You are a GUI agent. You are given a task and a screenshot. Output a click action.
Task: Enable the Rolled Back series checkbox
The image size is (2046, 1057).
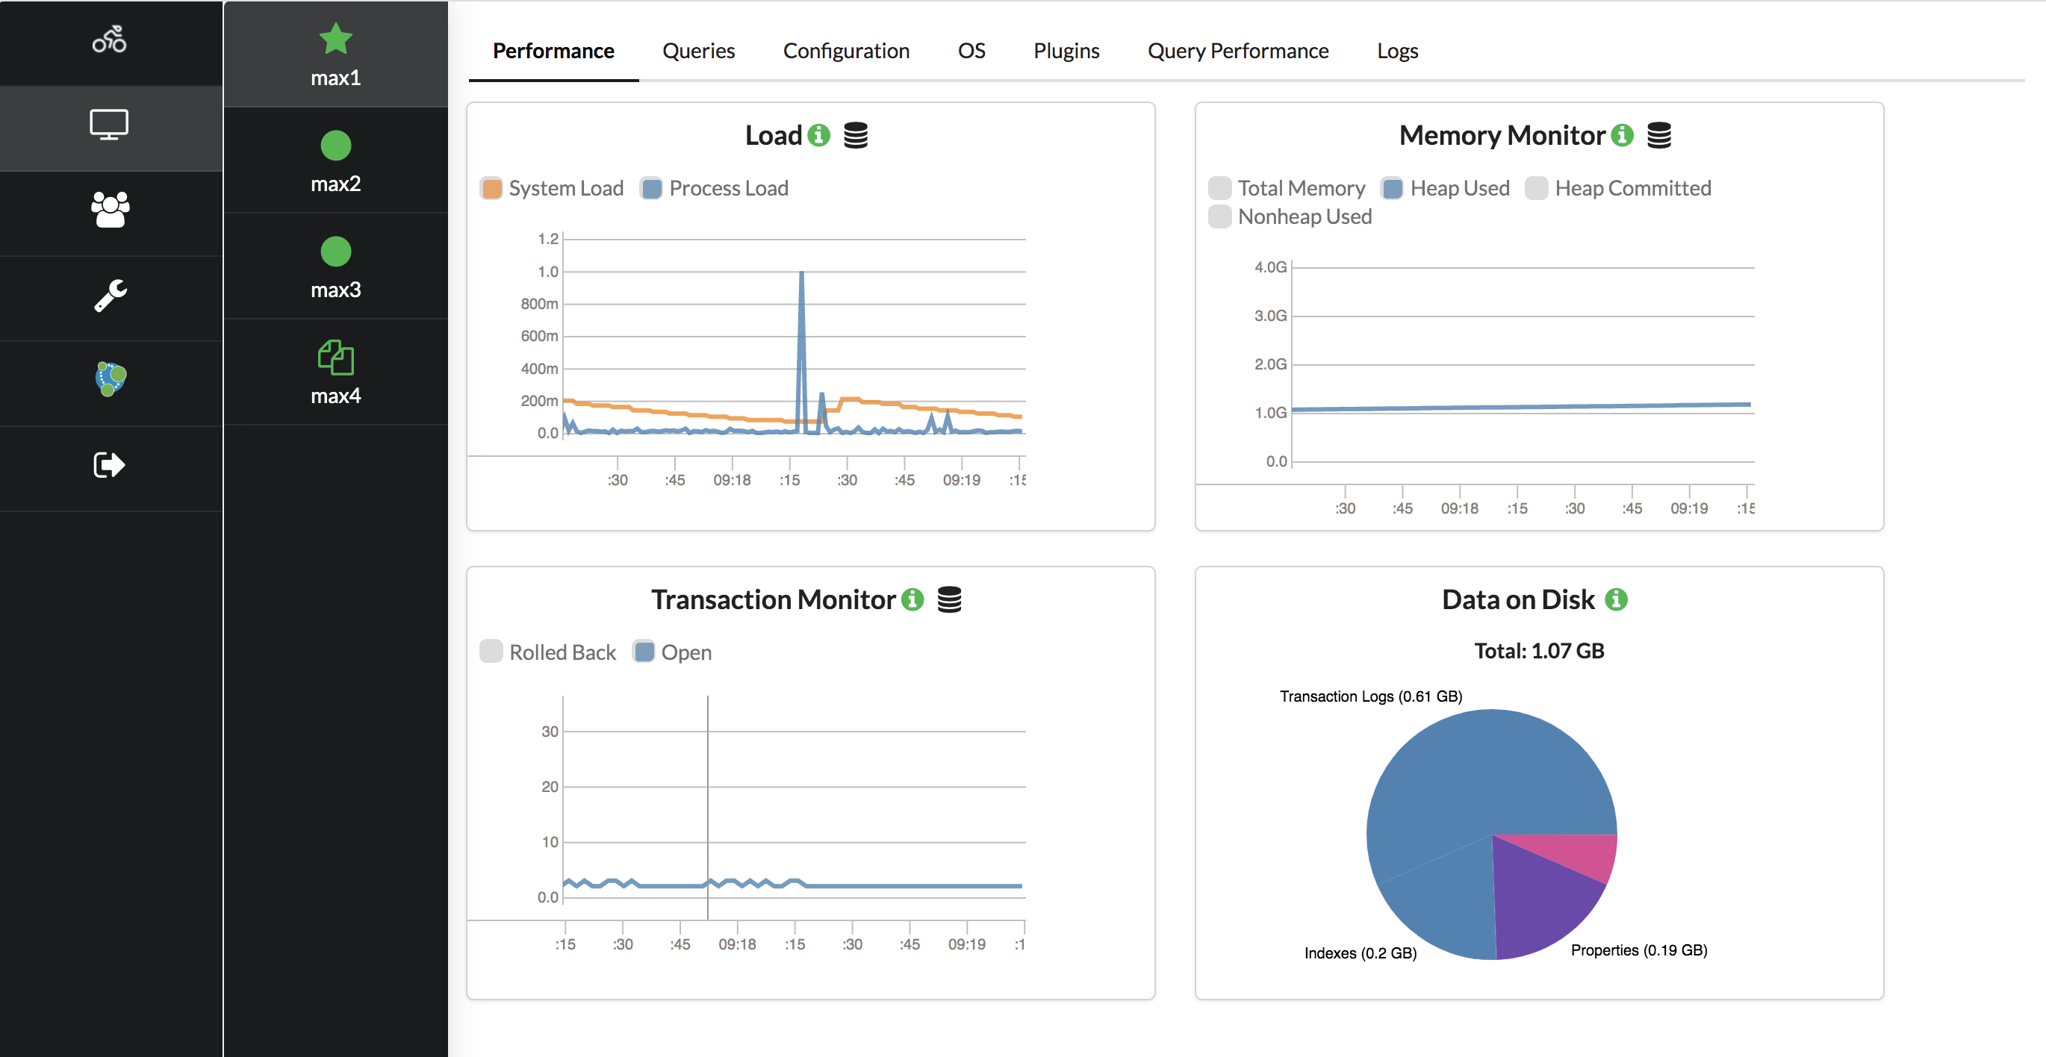(x=491, y=652)
